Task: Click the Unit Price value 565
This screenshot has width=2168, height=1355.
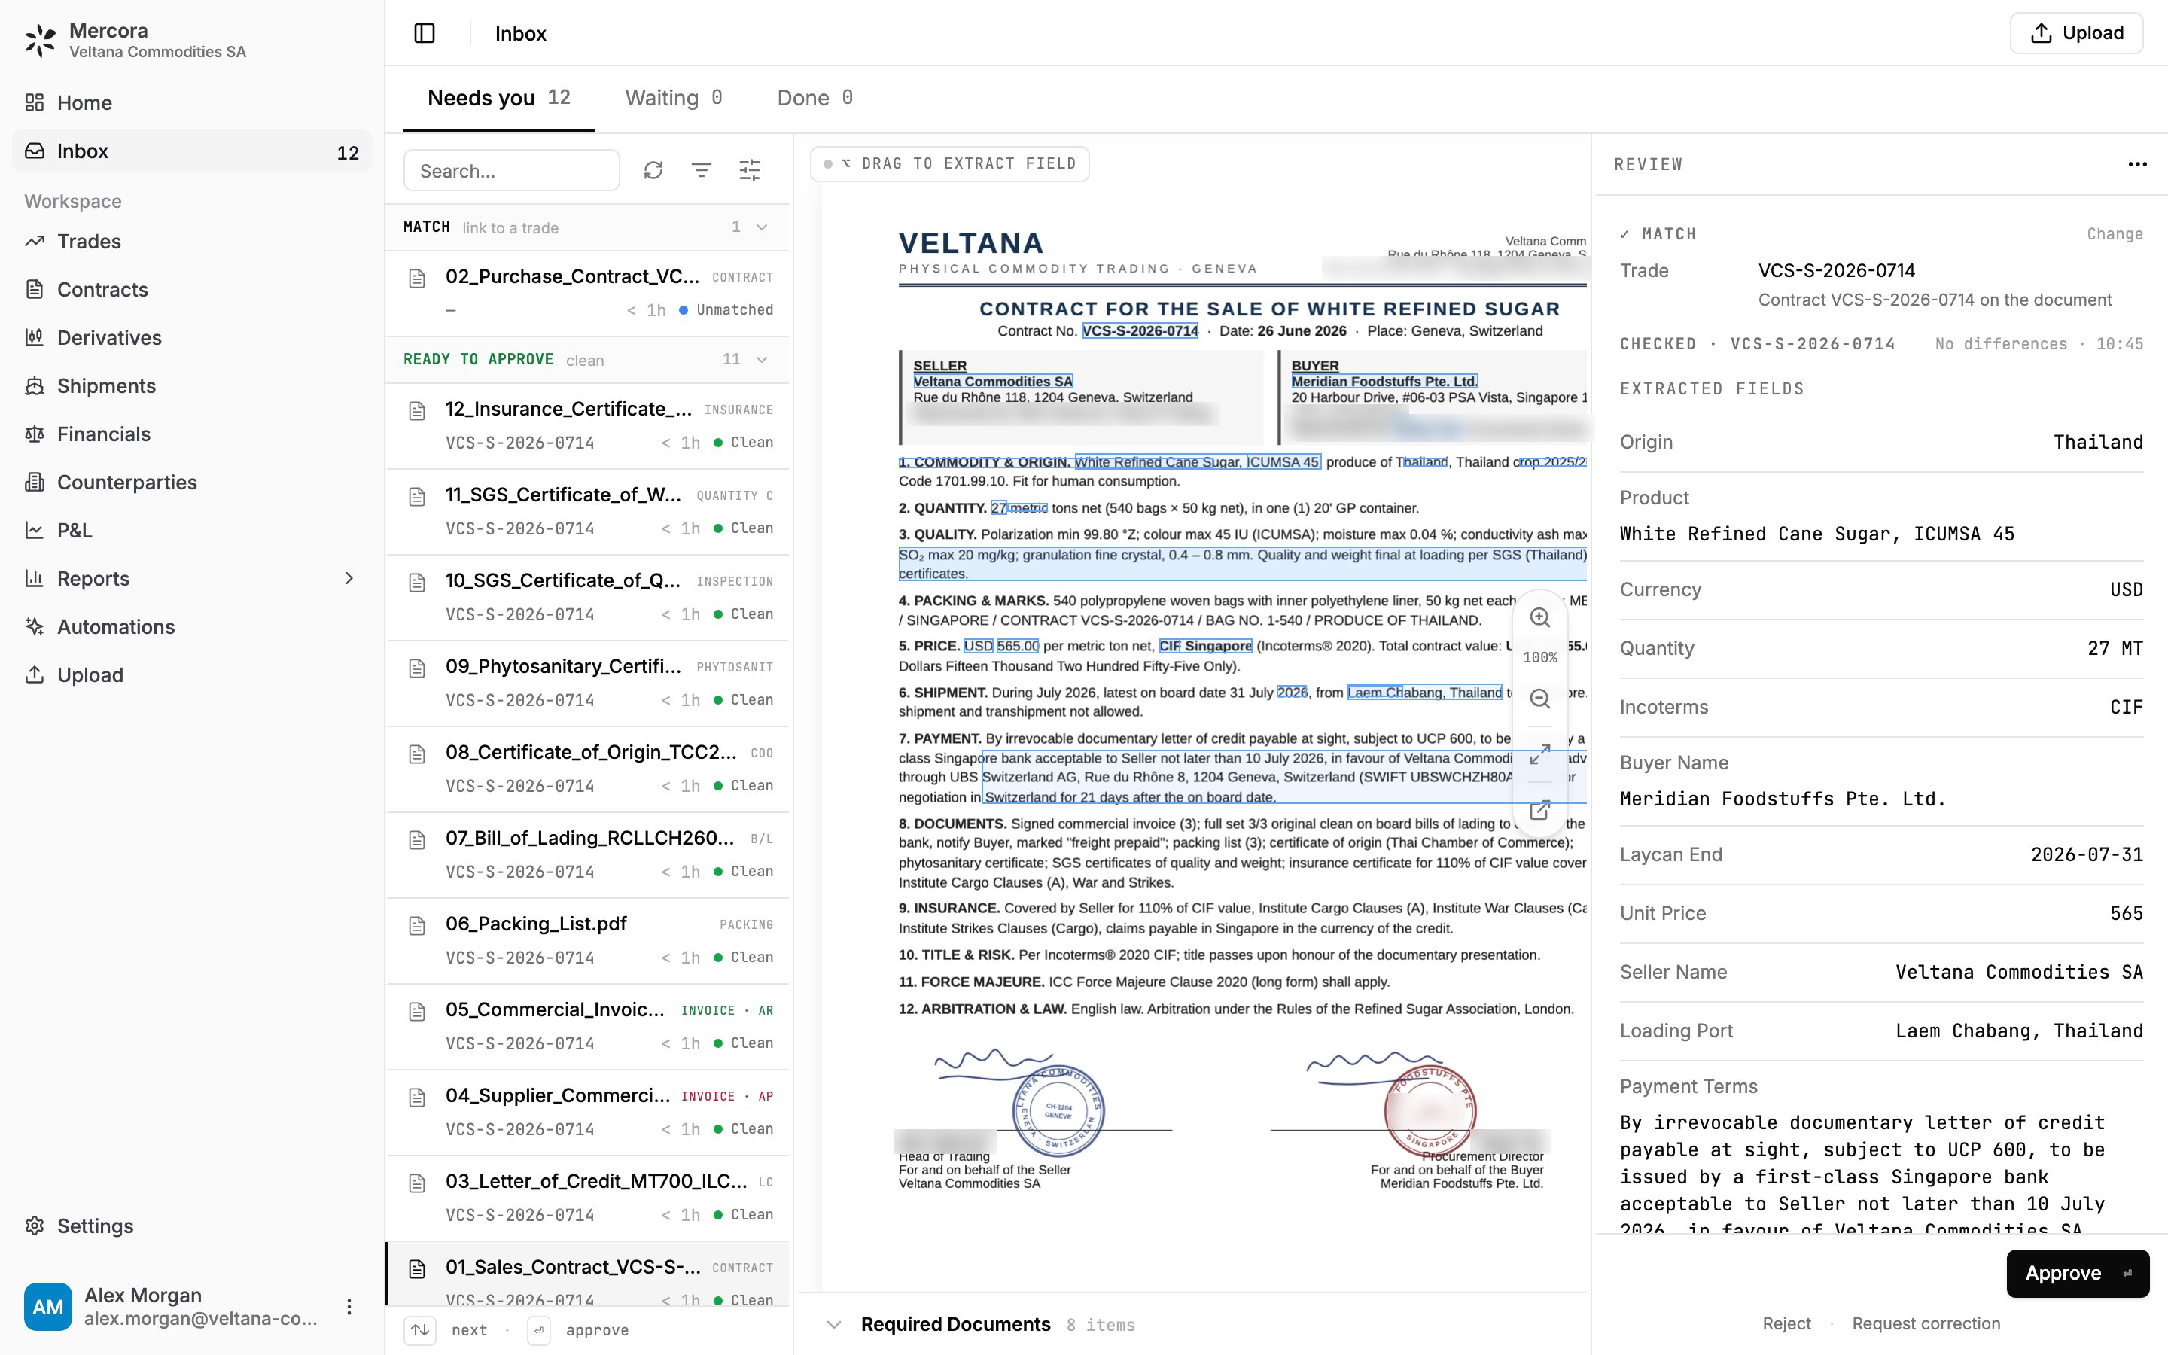Action: pyautogui.click(x=2127, y=913)
